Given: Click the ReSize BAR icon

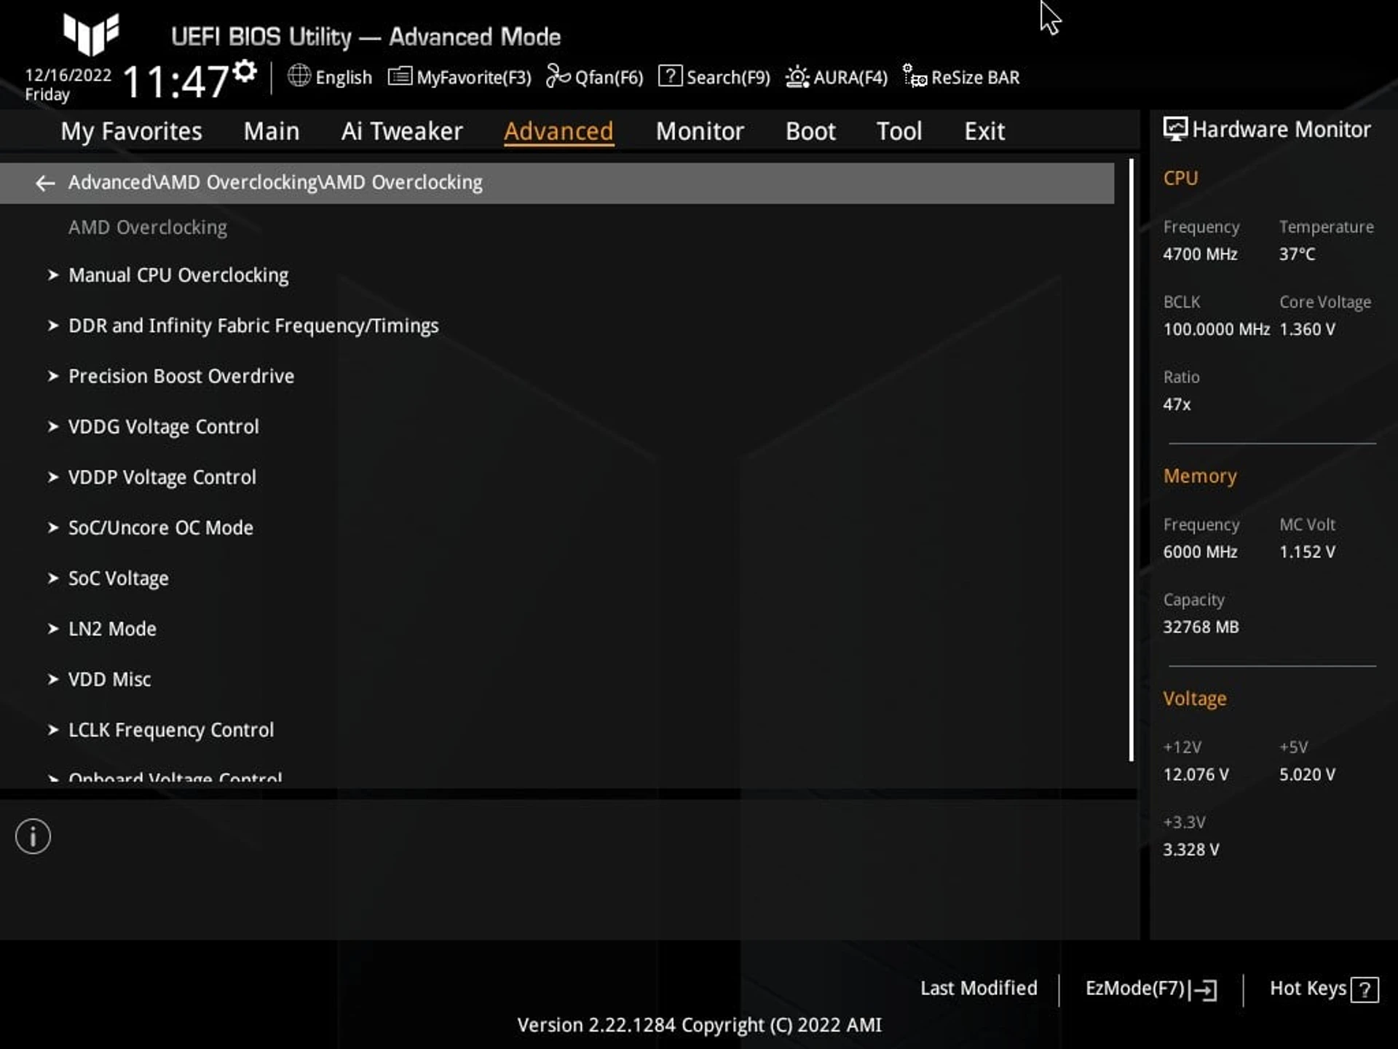Looking at the screenshot, I should click(915, 76).
